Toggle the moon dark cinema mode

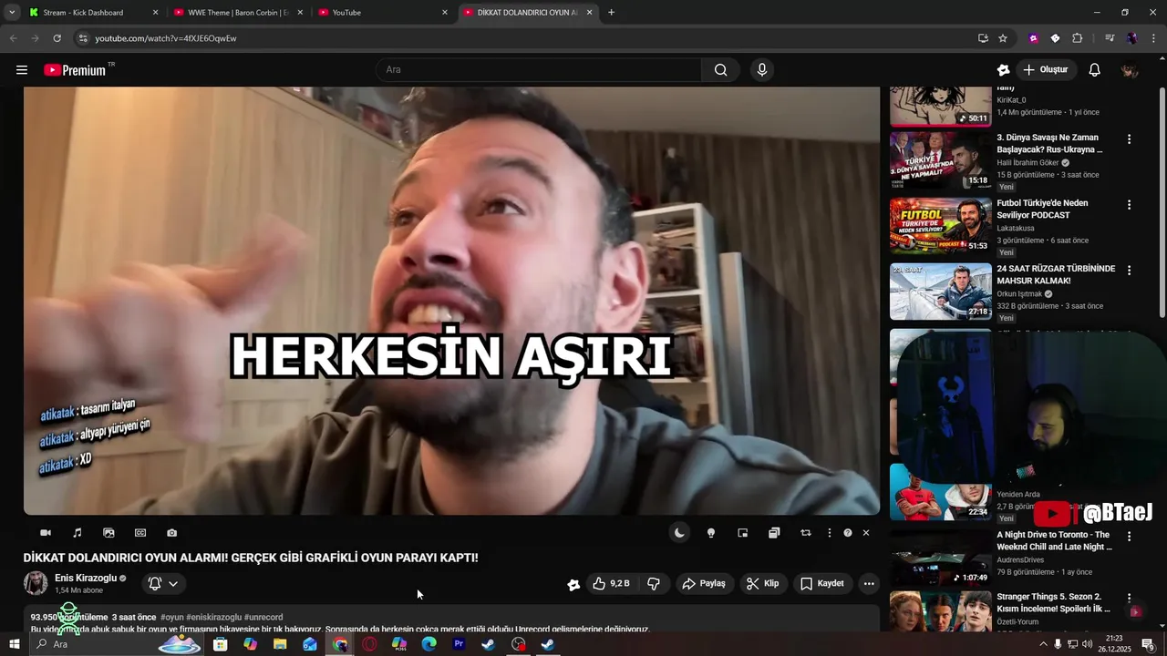(x=679, y=533)
